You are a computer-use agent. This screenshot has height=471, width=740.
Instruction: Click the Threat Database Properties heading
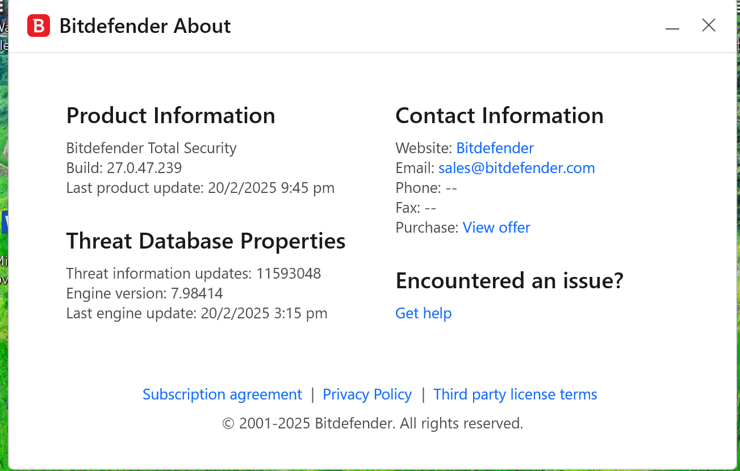point(206,241)
